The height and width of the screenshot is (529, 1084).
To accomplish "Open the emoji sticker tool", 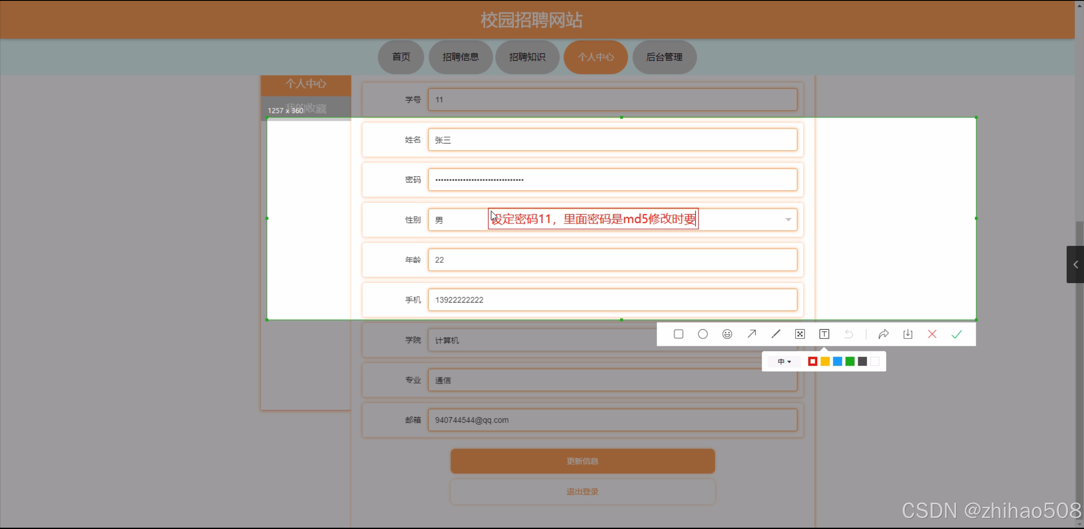I will (x=727, y=334).
